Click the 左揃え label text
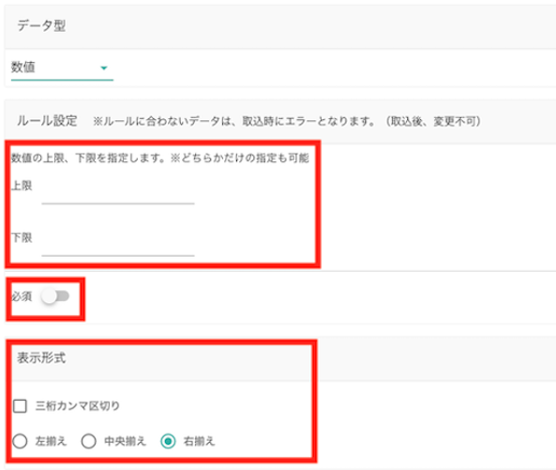The image size is (556, 470). [x=51, y=441]
